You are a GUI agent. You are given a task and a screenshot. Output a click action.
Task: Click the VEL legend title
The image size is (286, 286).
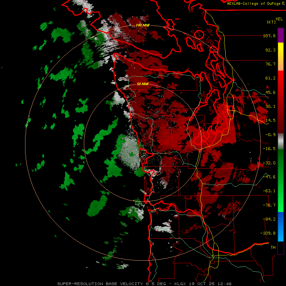click(279, 19)
